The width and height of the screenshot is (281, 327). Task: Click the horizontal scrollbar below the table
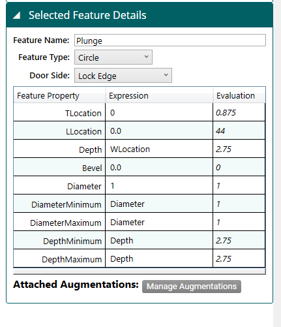pyautogui.click(x=140, y=271)
